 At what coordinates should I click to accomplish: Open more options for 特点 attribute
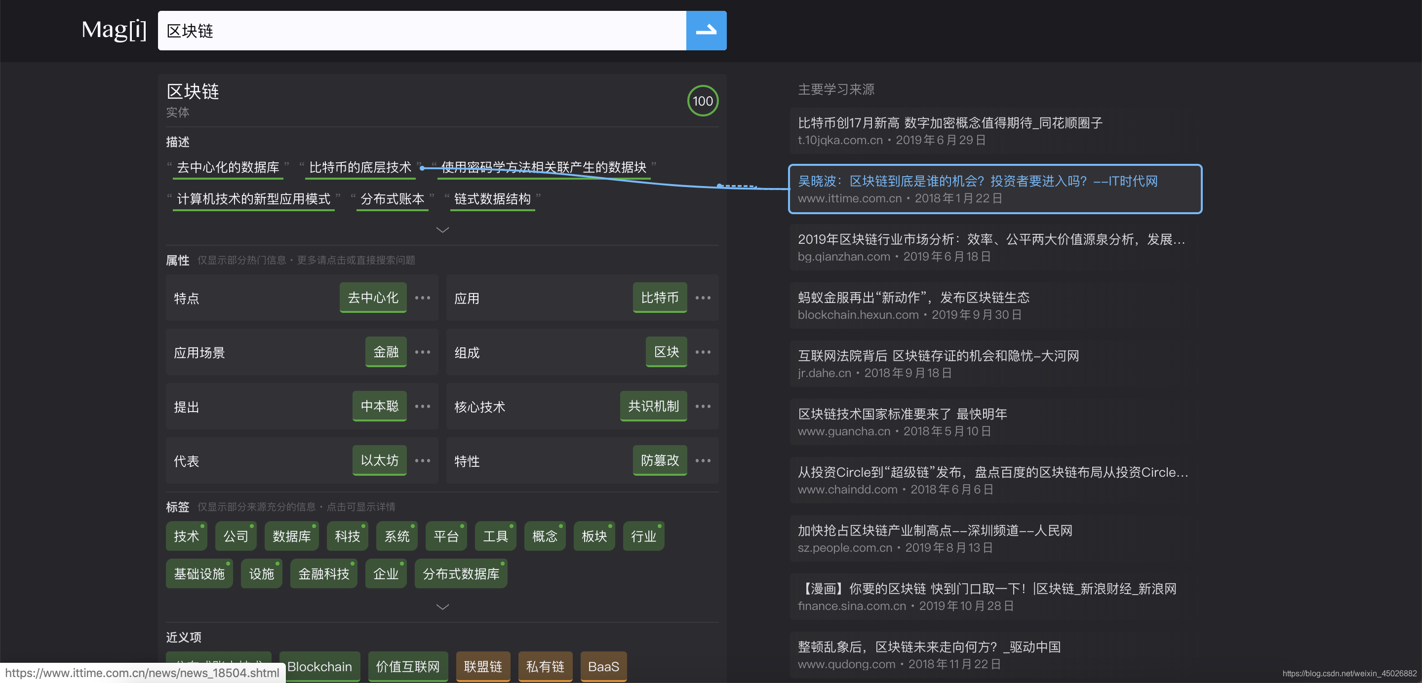point(422,298)
